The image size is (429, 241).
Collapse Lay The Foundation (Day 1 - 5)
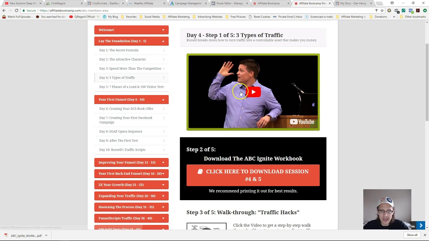tap(131, 41)
